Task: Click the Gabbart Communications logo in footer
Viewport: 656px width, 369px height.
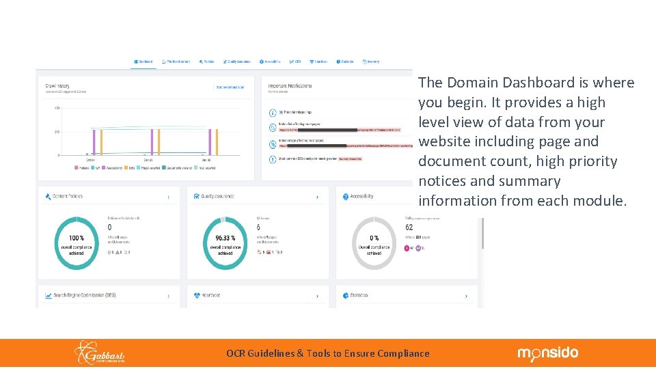Action: point(100,353)
